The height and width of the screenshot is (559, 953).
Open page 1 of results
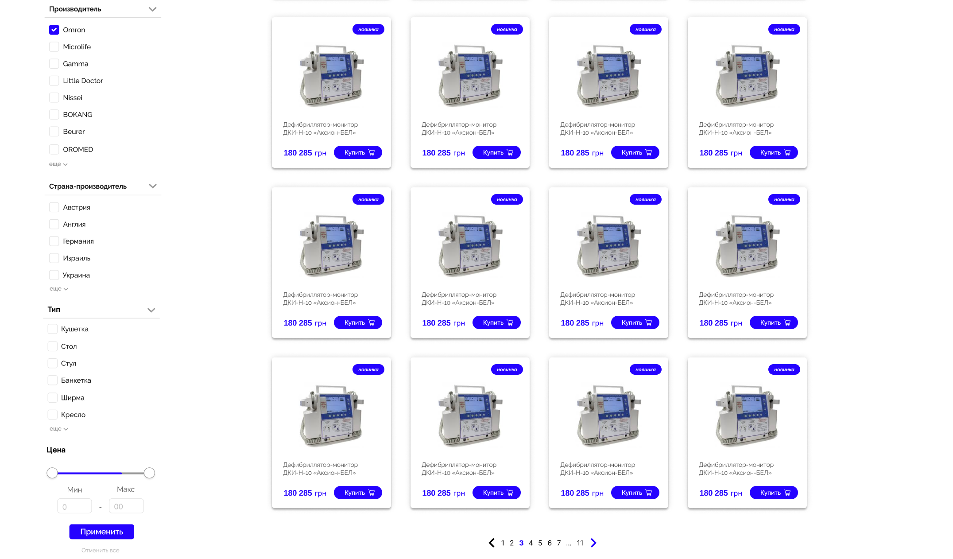[x=503, y=543]
